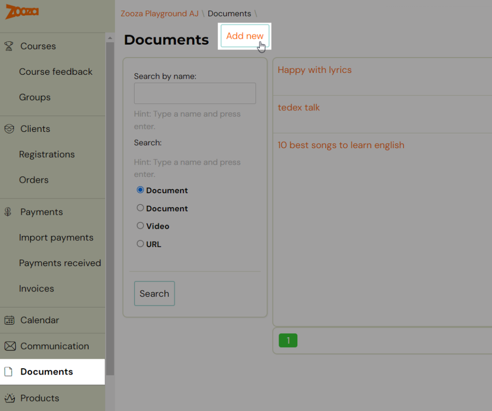Go to page 1 of results
The height and width of the screenshot is (411, 492).
[288, 341]
